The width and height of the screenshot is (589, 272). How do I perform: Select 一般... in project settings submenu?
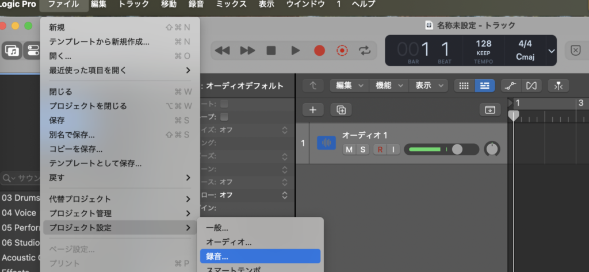coord(260,228)
